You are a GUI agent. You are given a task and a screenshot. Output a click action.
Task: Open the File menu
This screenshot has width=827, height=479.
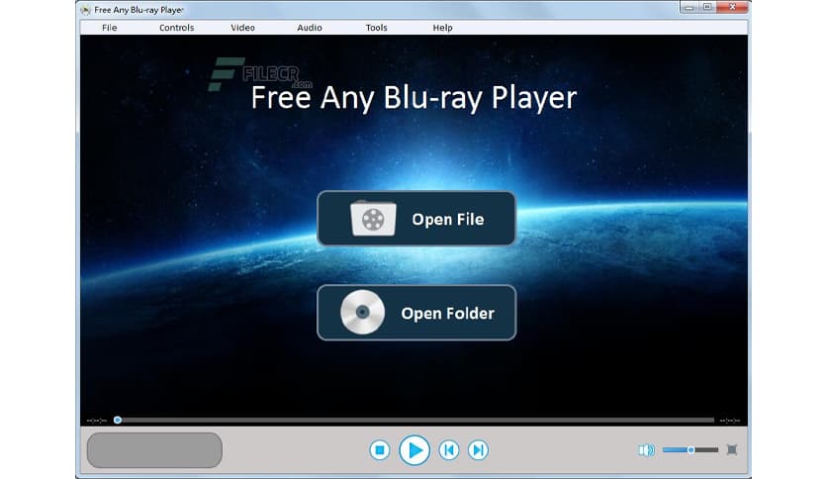tap(109, 28)
